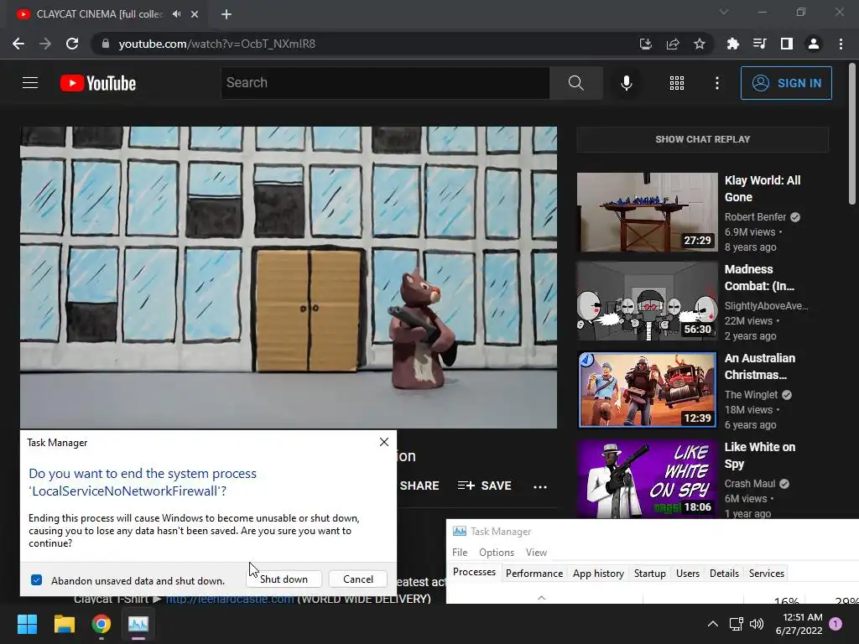Switch to the Performance tab
Image resolution: width=859 pixels, height=644 pixels.
(x=534, y=574)
